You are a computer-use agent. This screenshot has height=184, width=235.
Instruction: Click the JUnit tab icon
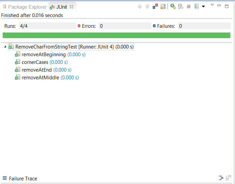pos(52,7)
